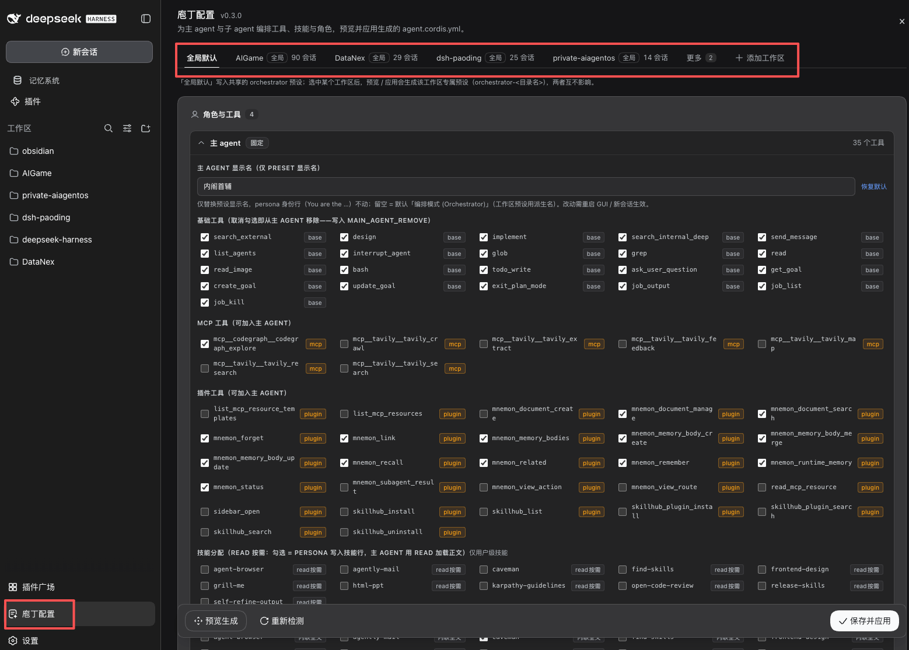Open the 记忆系统 sidebar entry
Image resolution: width=909 pixels, height=650 pixels.
coord(79,80)
